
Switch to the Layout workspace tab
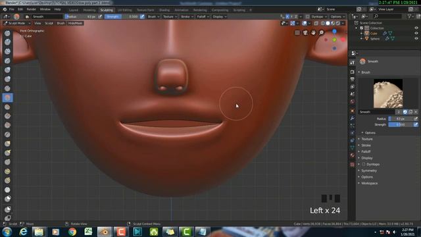point(73,10)
